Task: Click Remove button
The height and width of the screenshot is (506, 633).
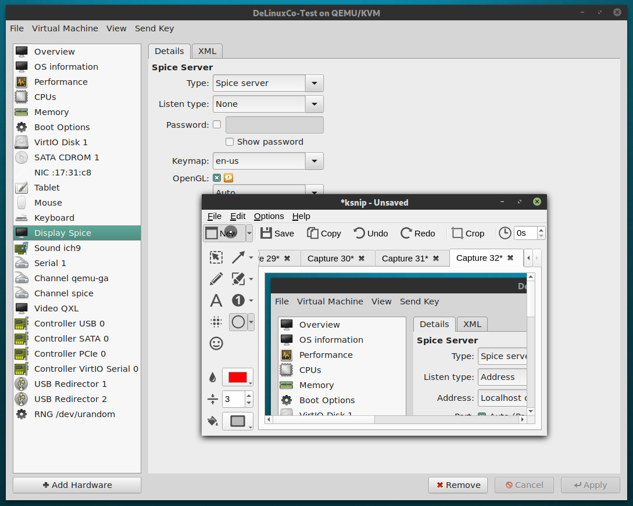Action: tap(458, 485)
